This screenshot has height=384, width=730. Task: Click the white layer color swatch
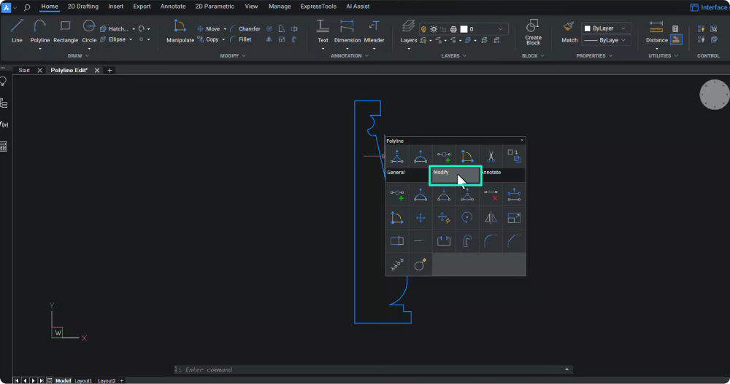tap(463, 29)
